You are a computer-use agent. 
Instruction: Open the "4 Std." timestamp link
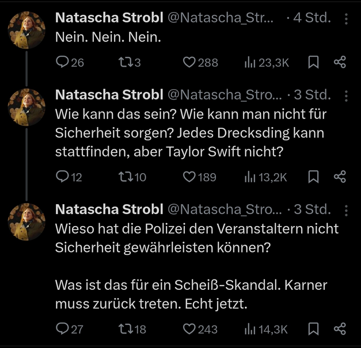[x=312, y=18]
